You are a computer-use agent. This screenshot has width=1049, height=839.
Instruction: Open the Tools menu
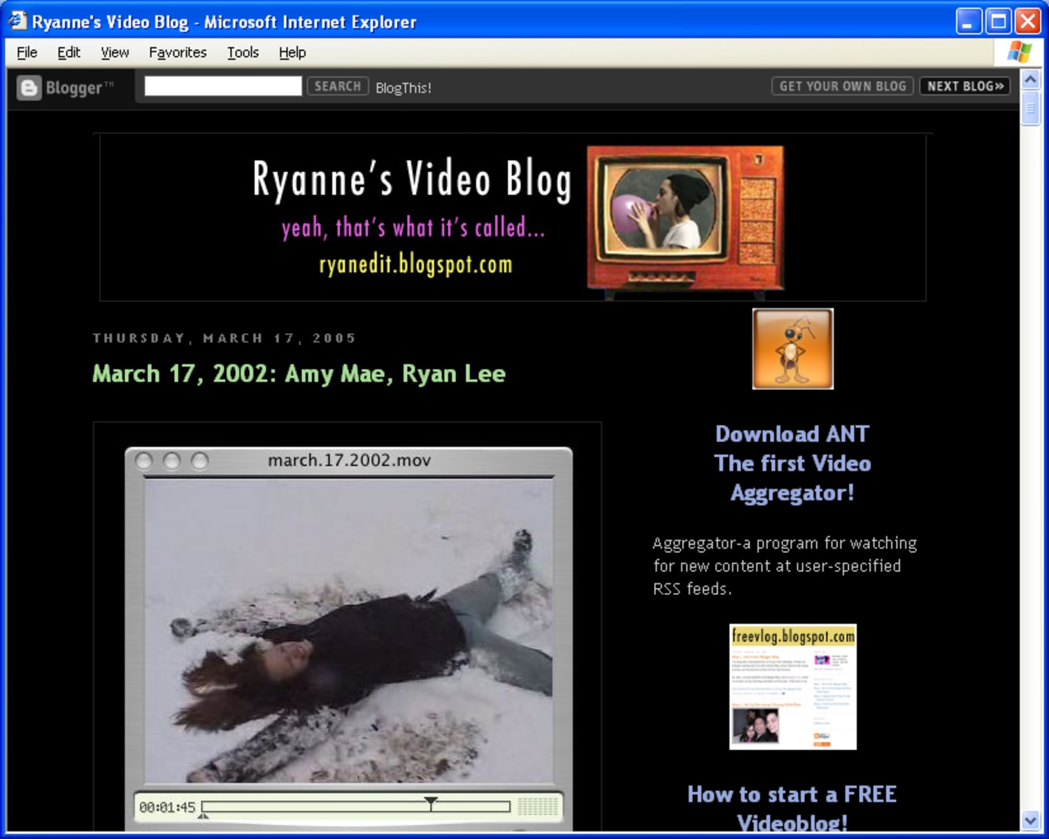tap(243, 52)
